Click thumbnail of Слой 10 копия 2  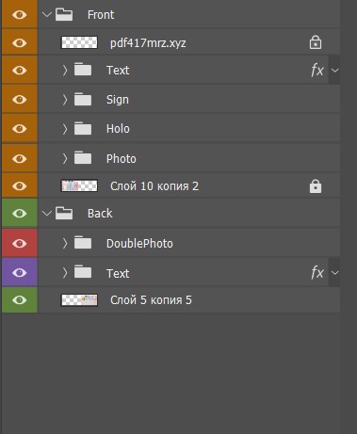(x=79, y=185)
